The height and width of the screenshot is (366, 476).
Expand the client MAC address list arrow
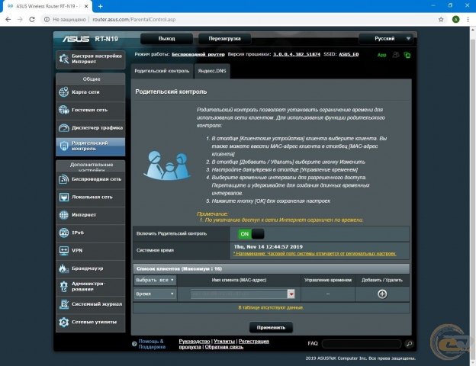[291, 294]
